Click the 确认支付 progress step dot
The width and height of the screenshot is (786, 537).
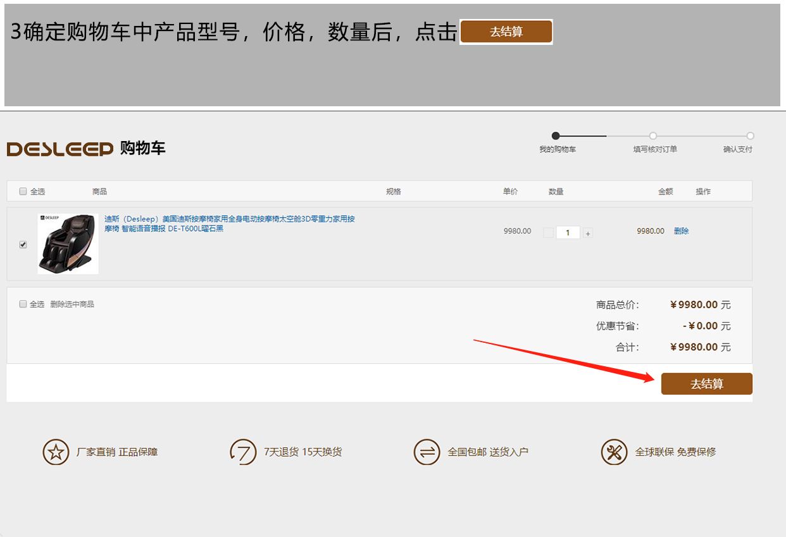(x=750, y=135)
